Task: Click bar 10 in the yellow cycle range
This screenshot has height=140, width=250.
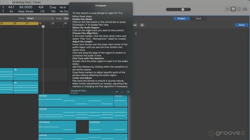Action: [x=15, y=23]
